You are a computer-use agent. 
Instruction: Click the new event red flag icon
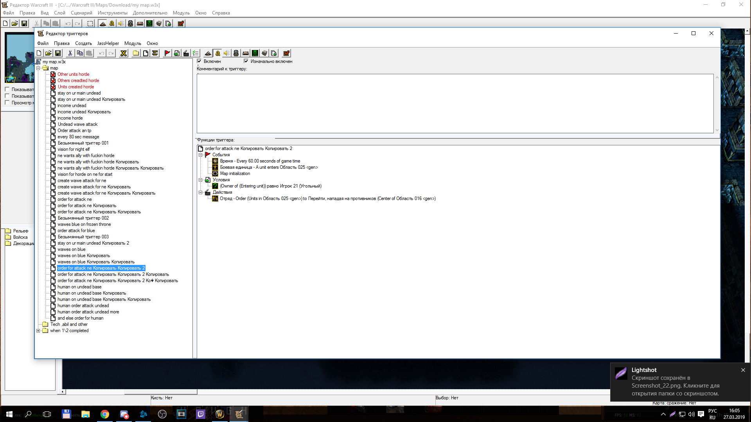point(167,54)
